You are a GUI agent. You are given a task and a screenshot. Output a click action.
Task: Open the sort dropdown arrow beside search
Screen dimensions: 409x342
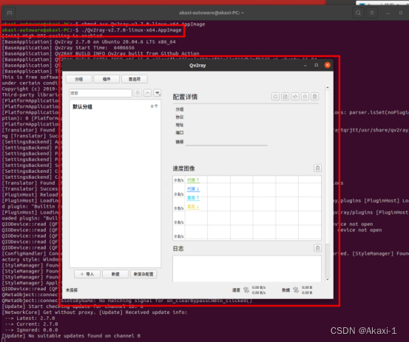(158, 93)
